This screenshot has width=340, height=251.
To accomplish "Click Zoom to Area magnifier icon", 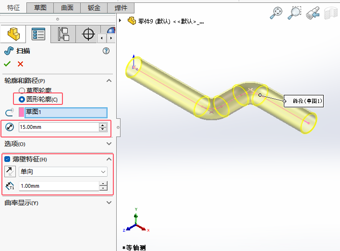I will click(x=294, y=12).
